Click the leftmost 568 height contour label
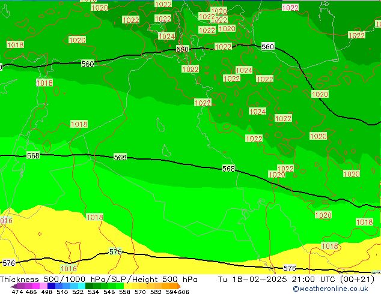The image size is (381, 294). [x=33, y=155]
